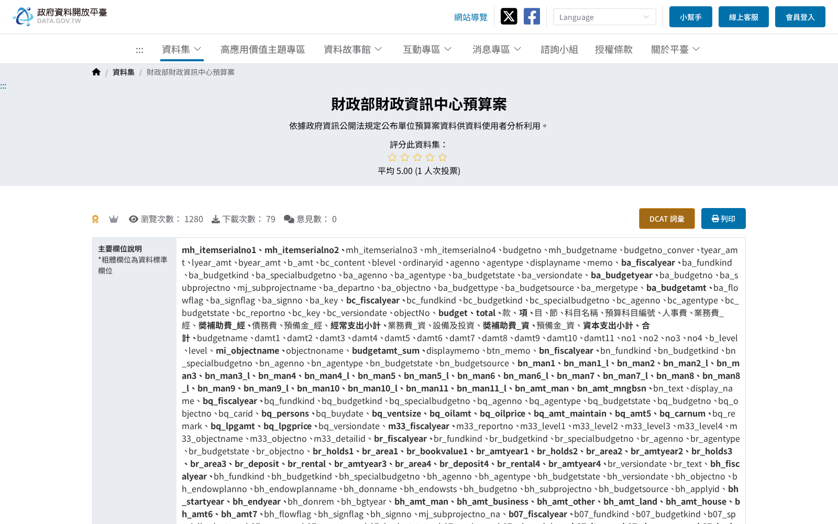Screen dimensions: 838x524
Task: Click the 瀏覽次數： 1280 text
Action: (172, 219)
